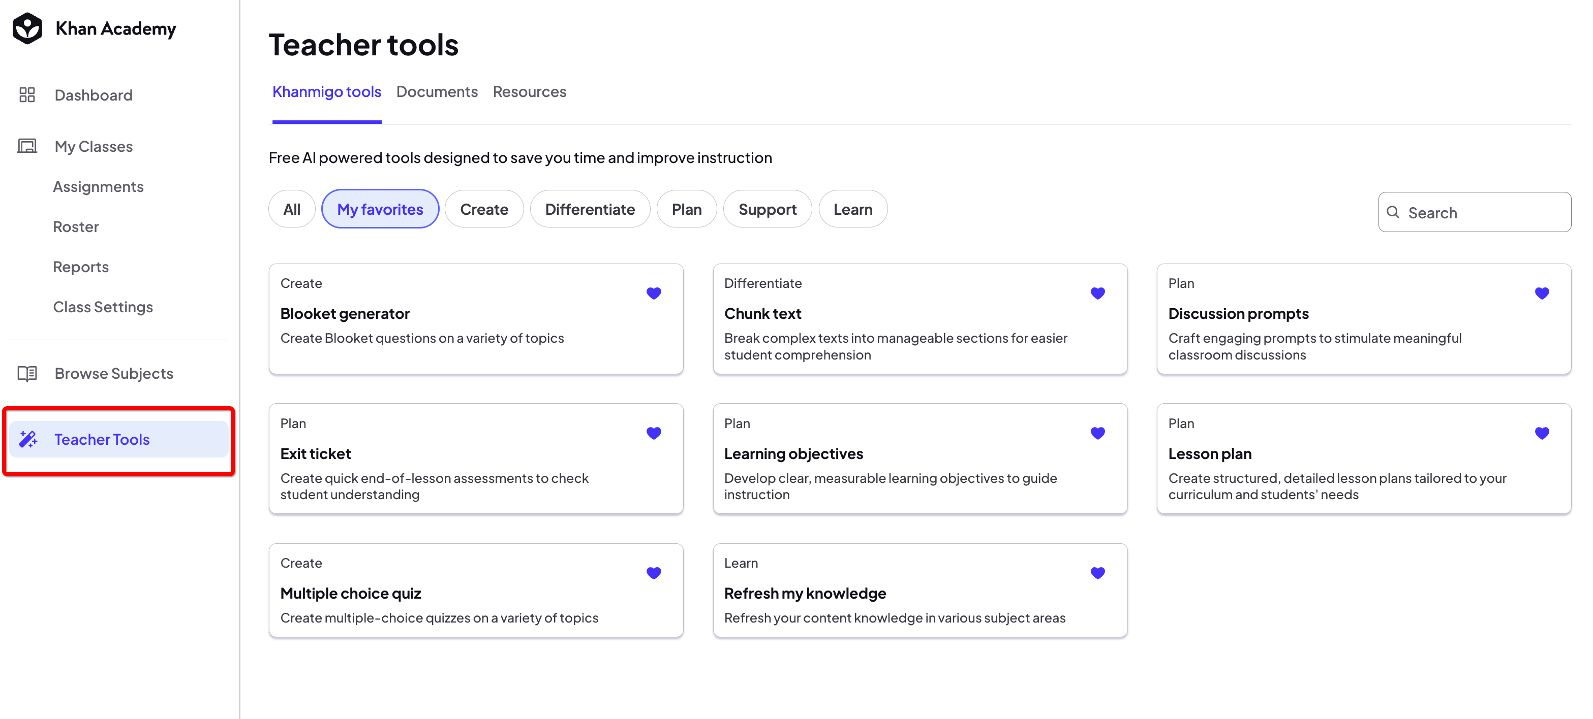The image size is (1593, 719).
Task: Open My Classes in the sidebar
Action: coord(94,146)
